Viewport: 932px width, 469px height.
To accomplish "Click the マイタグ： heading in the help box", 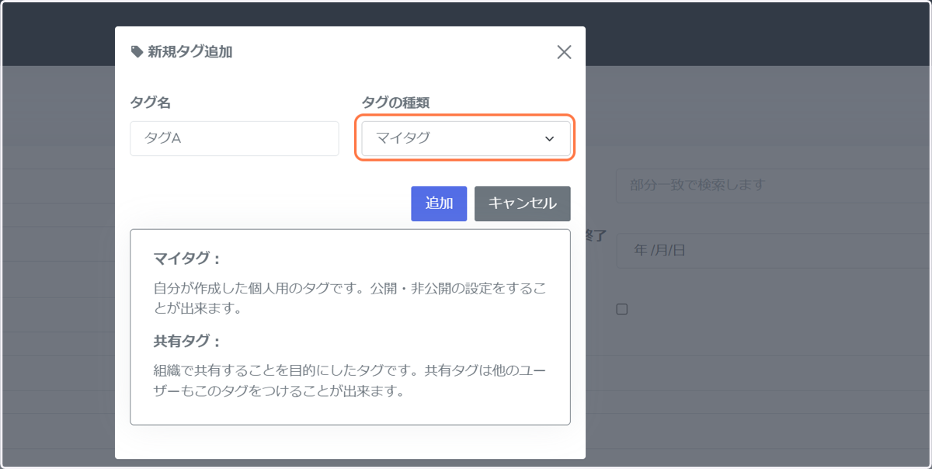I will tap(188, 259).
